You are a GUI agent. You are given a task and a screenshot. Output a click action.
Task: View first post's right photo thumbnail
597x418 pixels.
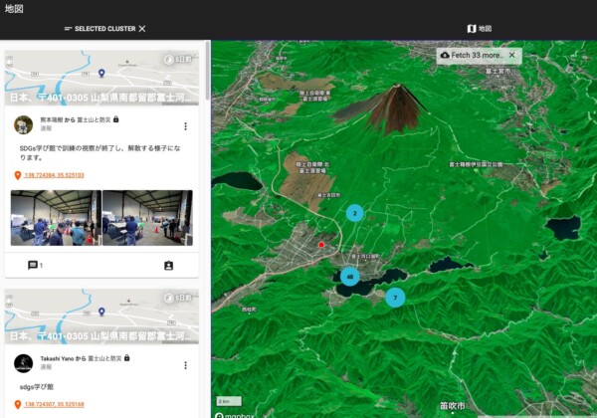click(147, 218)
